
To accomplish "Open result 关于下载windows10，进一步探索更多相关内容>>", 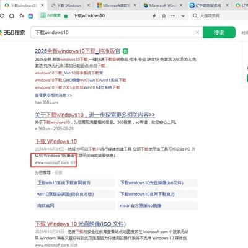I will [95, 115].
